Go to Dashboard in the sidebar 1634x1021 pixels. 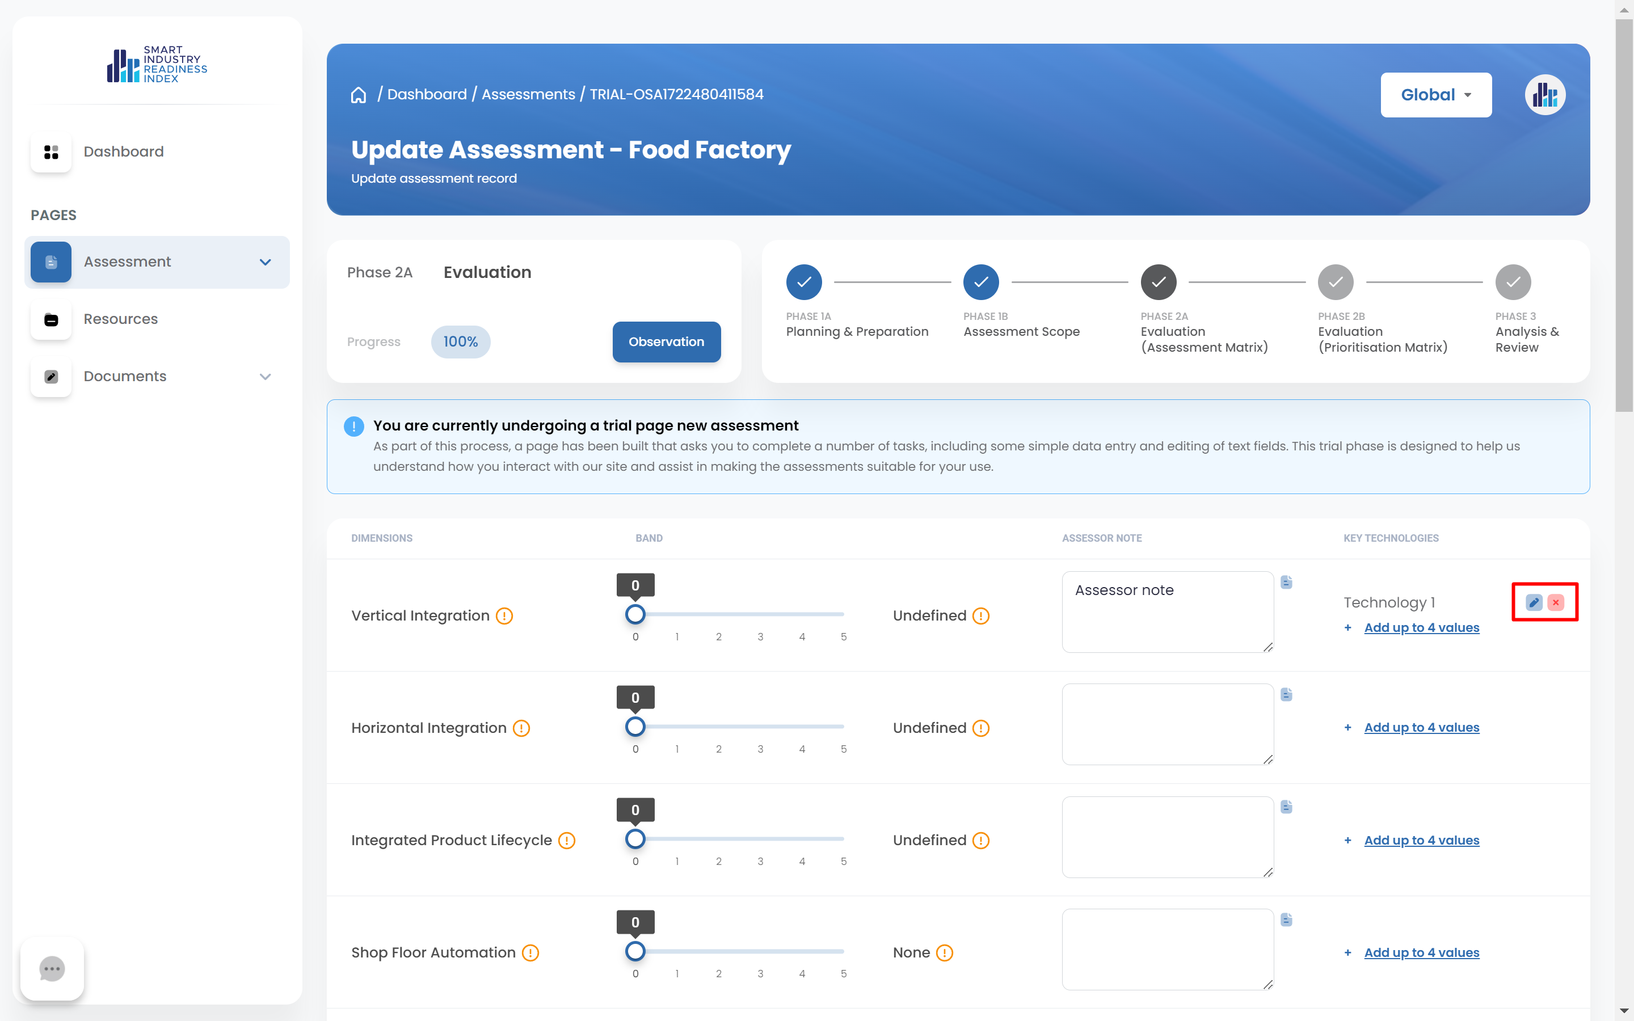click(x=124, y=152)
